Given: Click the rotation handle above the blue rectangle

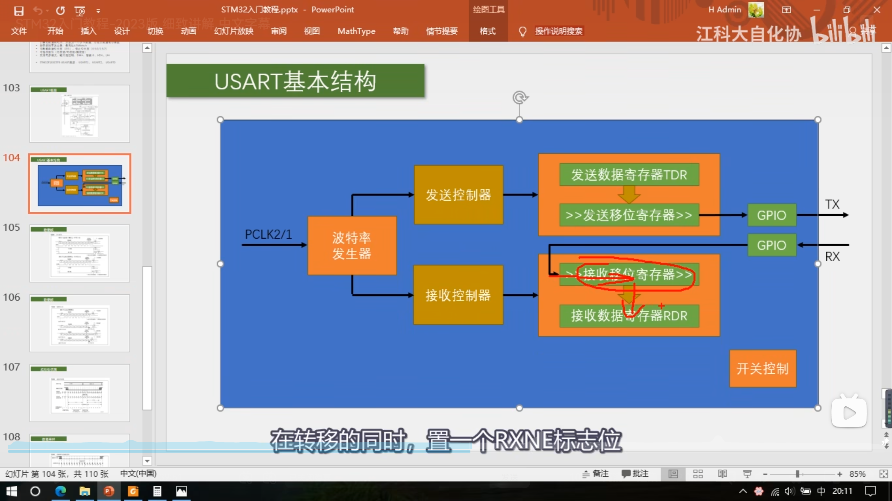Looking at the screenshot, I should click(x=520, y=97).
